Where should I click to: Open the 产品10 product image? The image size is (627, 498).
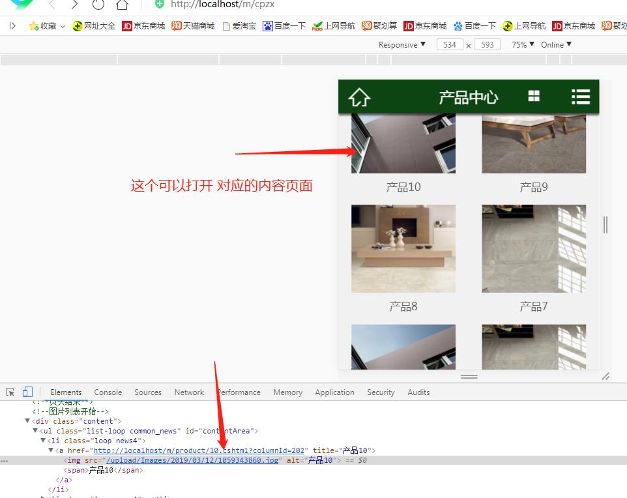click(x=403, y=143)
